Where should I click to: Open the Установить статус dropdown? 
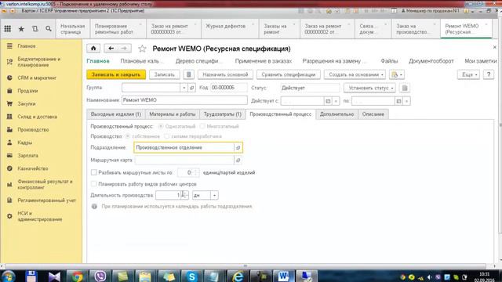pos(369,88)
